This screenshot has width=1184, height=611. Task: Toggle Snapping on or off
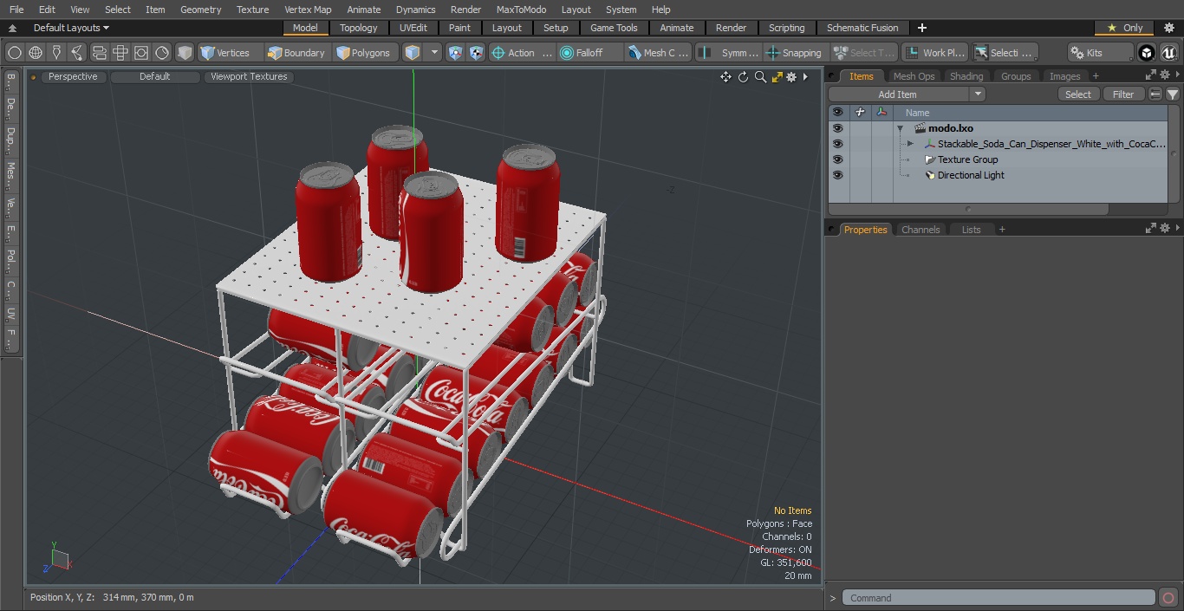[x=794, y=53]
